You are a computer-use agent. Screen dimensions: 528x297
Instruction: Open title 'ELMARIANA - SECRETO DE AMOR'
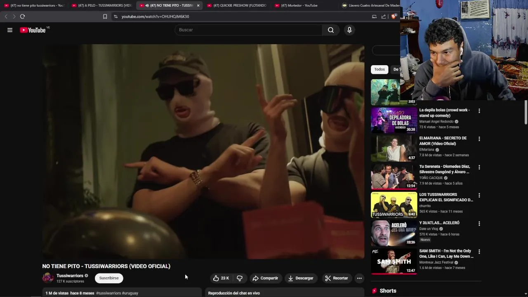443,141
